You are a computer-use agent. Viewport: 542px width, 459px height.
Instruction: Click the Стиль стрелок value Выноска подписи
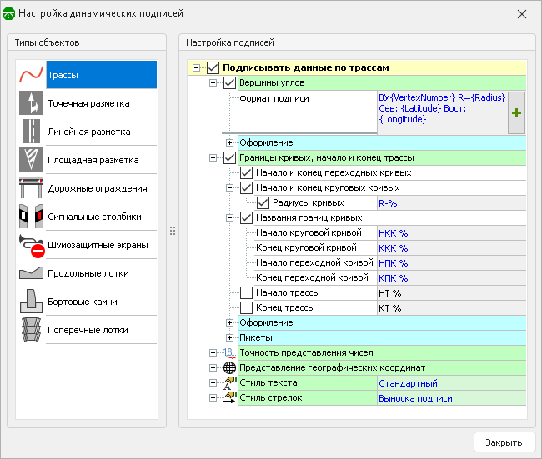tap(415, 398)
